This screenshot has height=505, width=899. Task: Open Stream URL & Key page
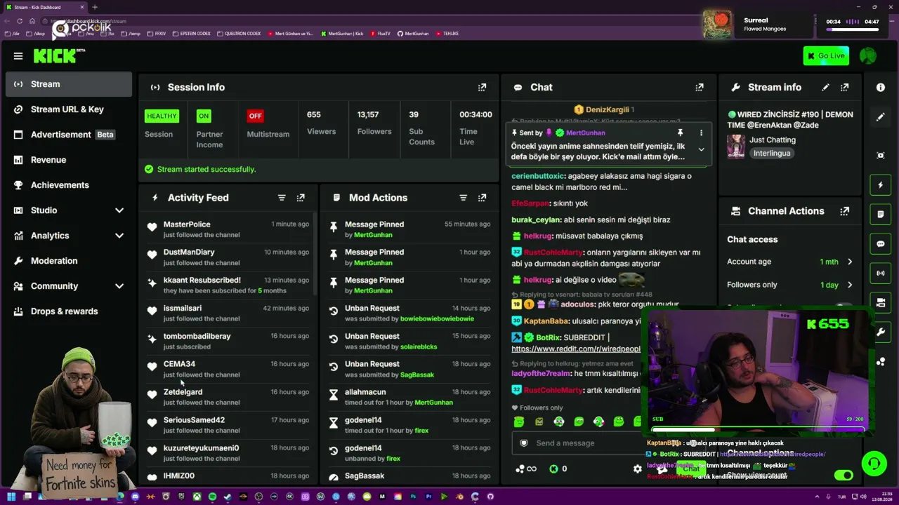pyautogui.click(x=68, y=109)
